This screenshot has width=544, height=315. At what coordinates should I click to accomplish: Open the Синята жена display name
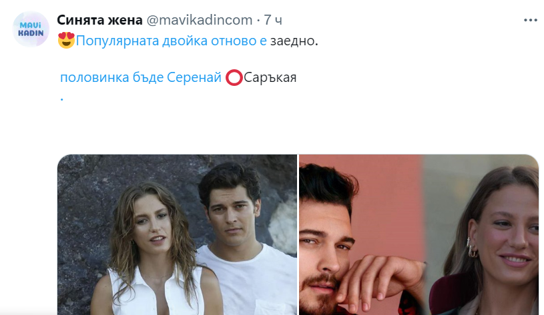pos(99,20)
